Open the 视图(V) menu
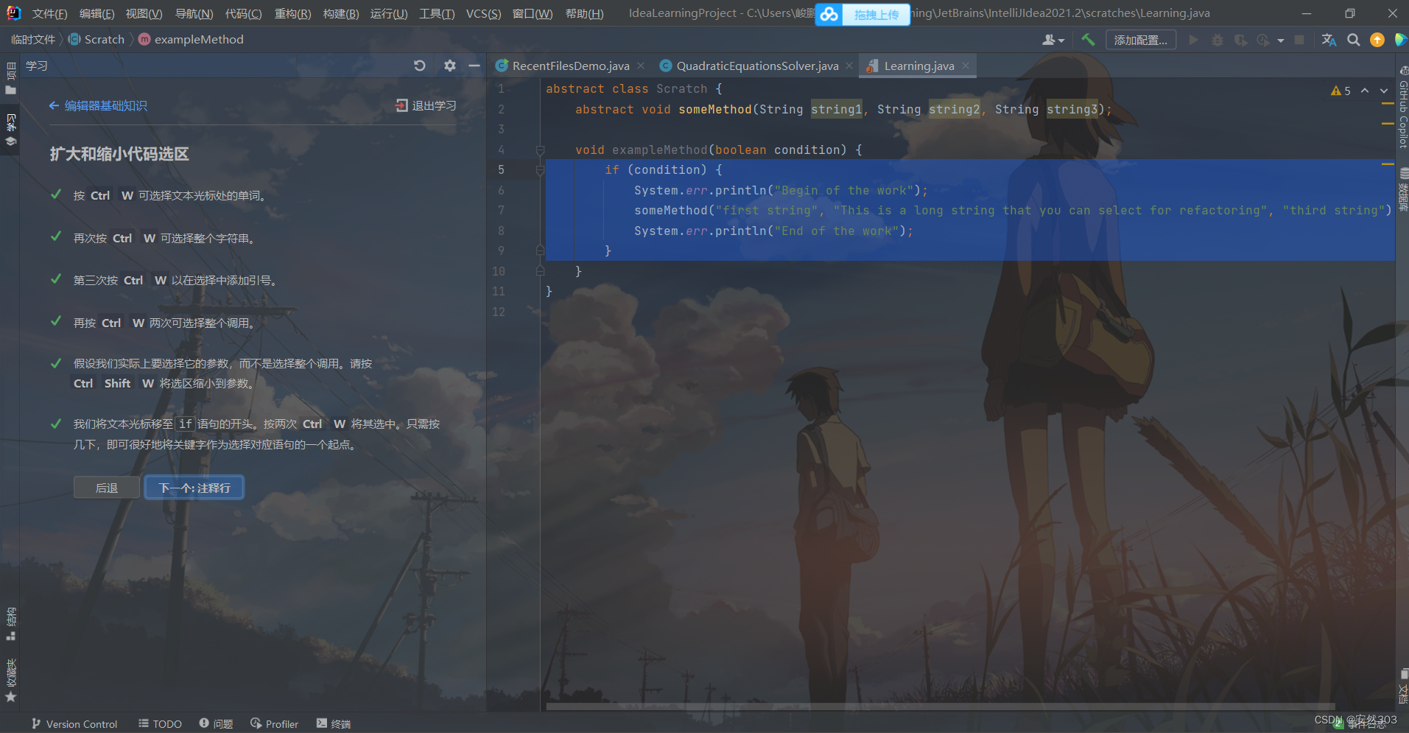Screen dimensions: 1409x733 click(x=144, y=13)
